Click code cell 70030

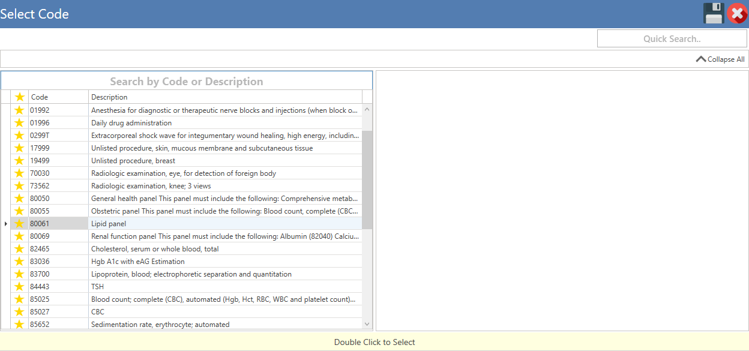pyautogui.click(x=58, y=173)
